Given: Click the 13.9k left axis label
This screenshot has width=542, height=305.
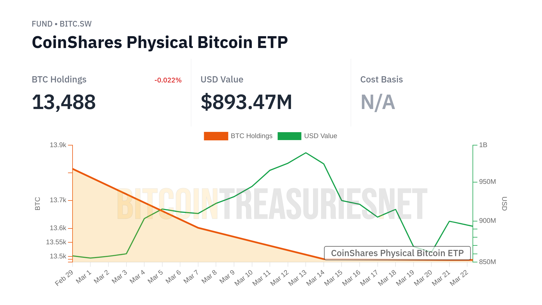Looking at the screenshot, I should (58, 145).
